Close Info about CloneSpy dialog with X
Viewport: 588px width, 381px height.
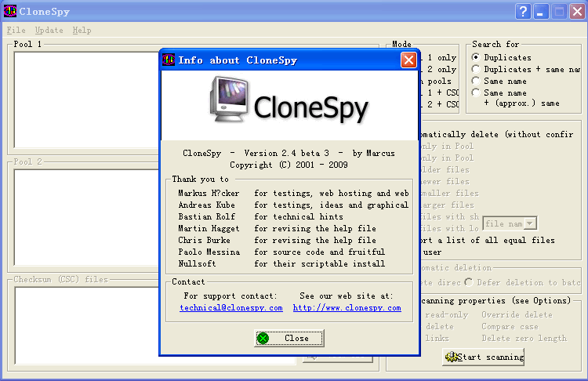click(x=408, y=60)
